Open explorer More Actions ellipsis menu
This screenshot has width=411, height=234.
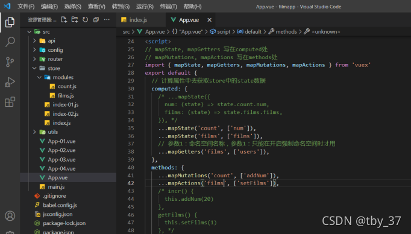tap(107, 19)
